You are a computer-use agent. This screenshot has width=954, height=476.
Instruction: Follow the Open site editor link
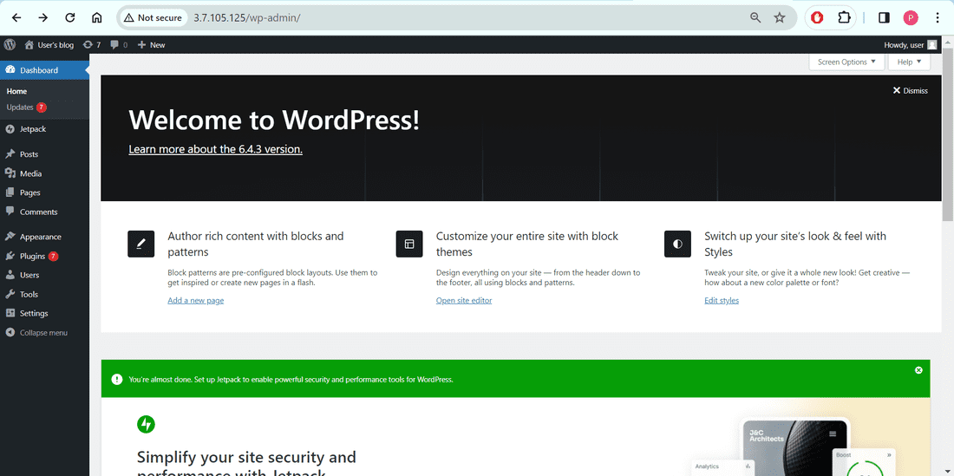[464, 300]
